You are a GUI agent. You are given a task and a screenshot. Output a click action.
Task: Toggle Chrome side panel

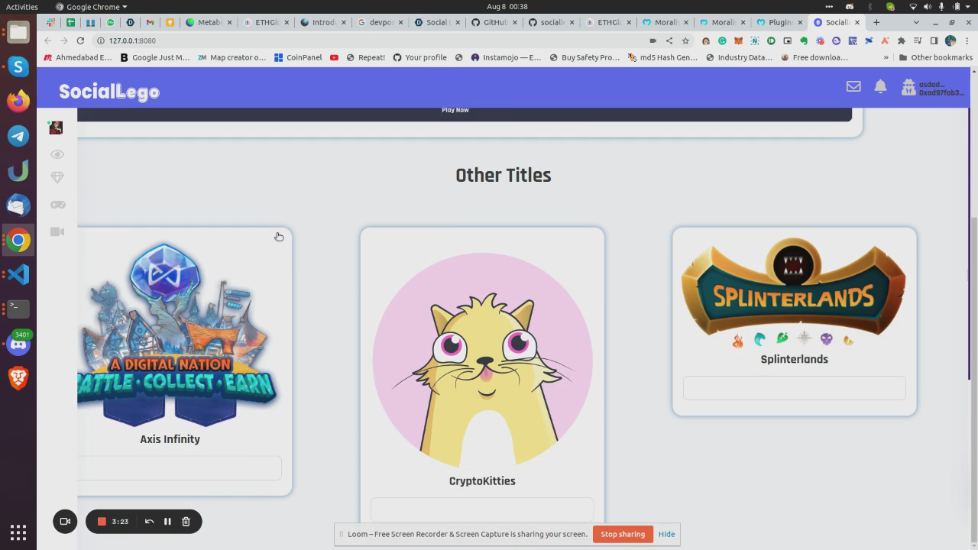point(934,40)
